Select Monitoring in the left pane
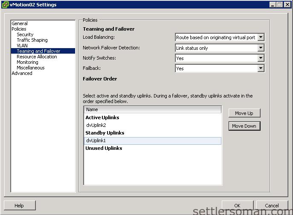Screen dimensions: 293x215 [x=27, y=62]
